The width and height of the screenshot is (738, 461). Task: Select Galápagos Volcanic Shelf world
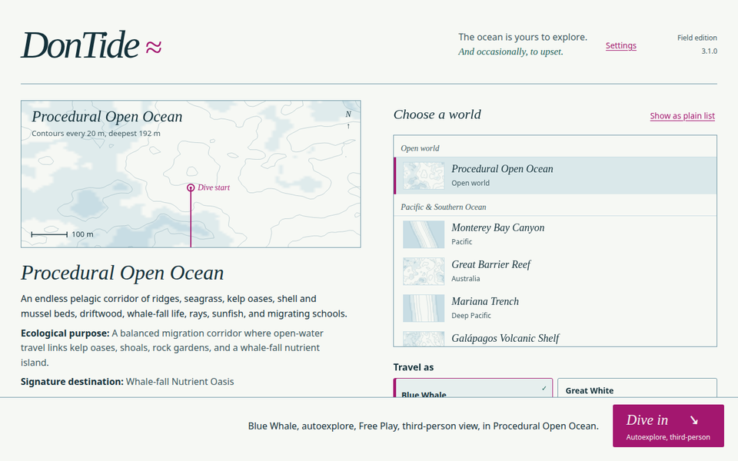point(555,338)
